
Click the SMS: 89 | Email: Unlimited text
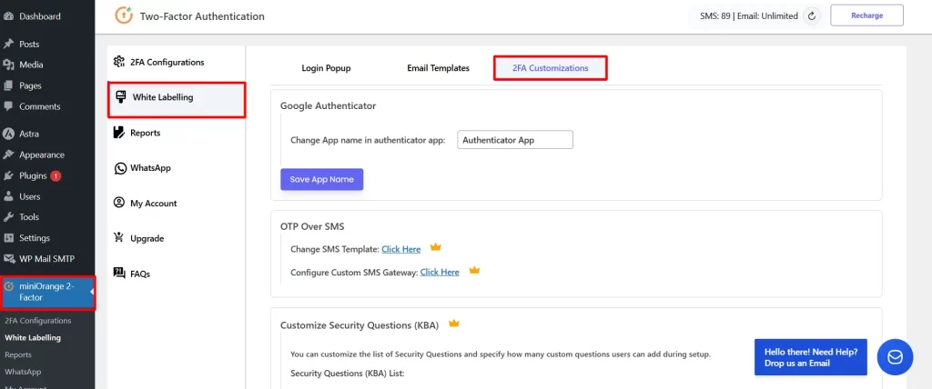tap(749, 16)
